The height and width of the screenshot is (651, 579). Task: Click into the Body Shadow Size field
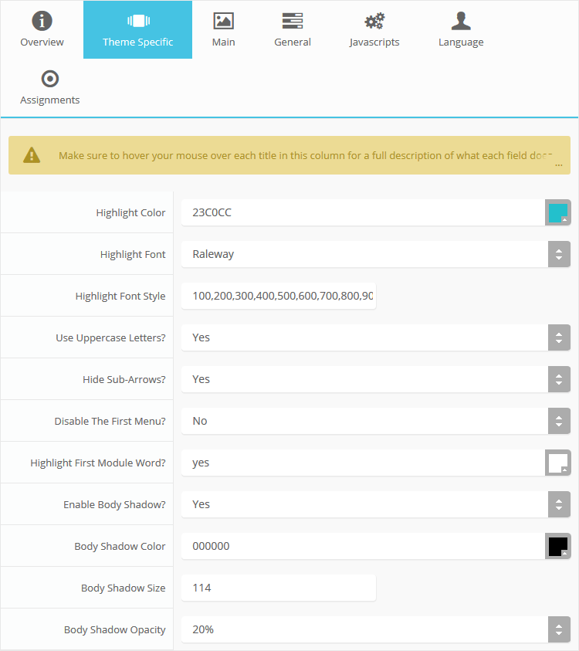[278, 588]
